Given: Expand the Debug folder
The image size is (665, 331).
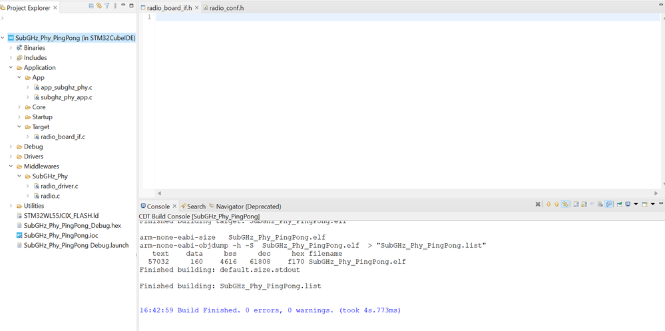Looking at the screenshot, I should pyautogui.click(x=11, y=147).
